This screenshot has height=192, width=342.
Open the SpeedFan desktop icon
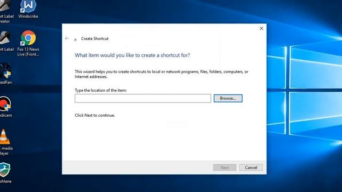(5, 74)
